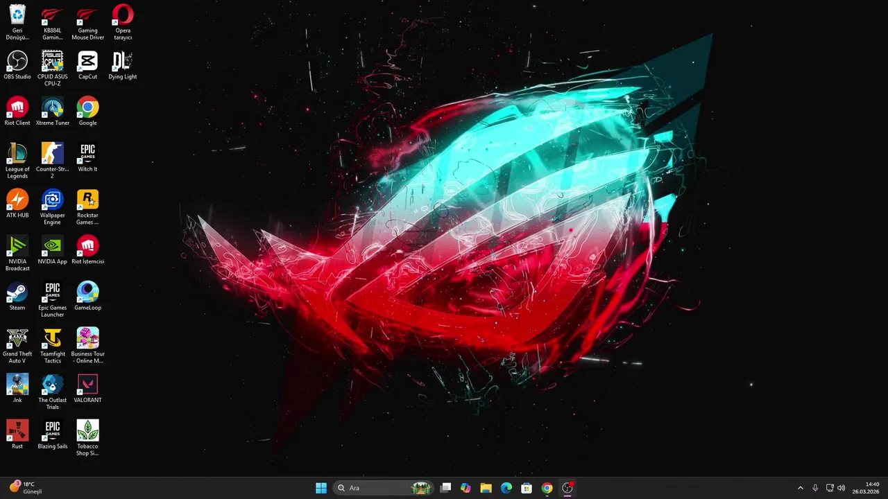Open Microsoft Edge from the taskbar
The width and height of the screenshot is (888, 499).
506,488
